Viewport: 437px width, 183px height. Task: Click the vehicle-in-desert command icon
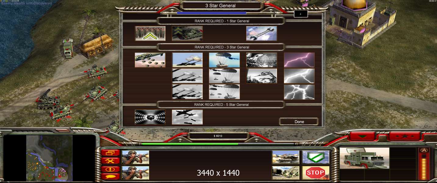point(286,157)
